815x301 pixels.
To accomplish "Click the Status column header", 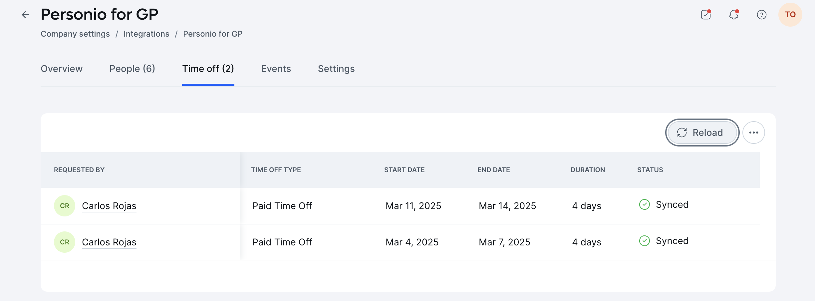I will [650, 170].
